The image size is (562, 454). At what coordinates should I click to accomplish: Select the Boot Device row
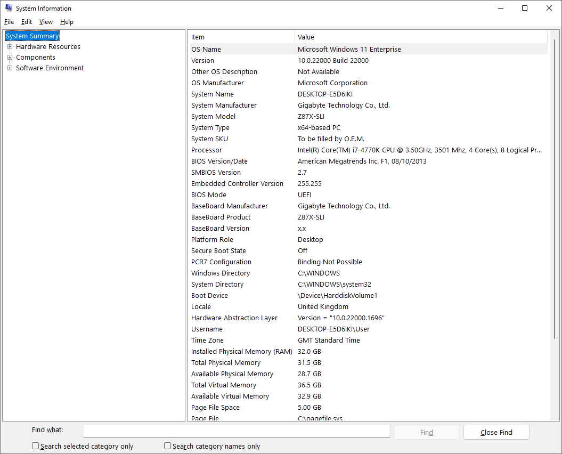click(369, 296)
